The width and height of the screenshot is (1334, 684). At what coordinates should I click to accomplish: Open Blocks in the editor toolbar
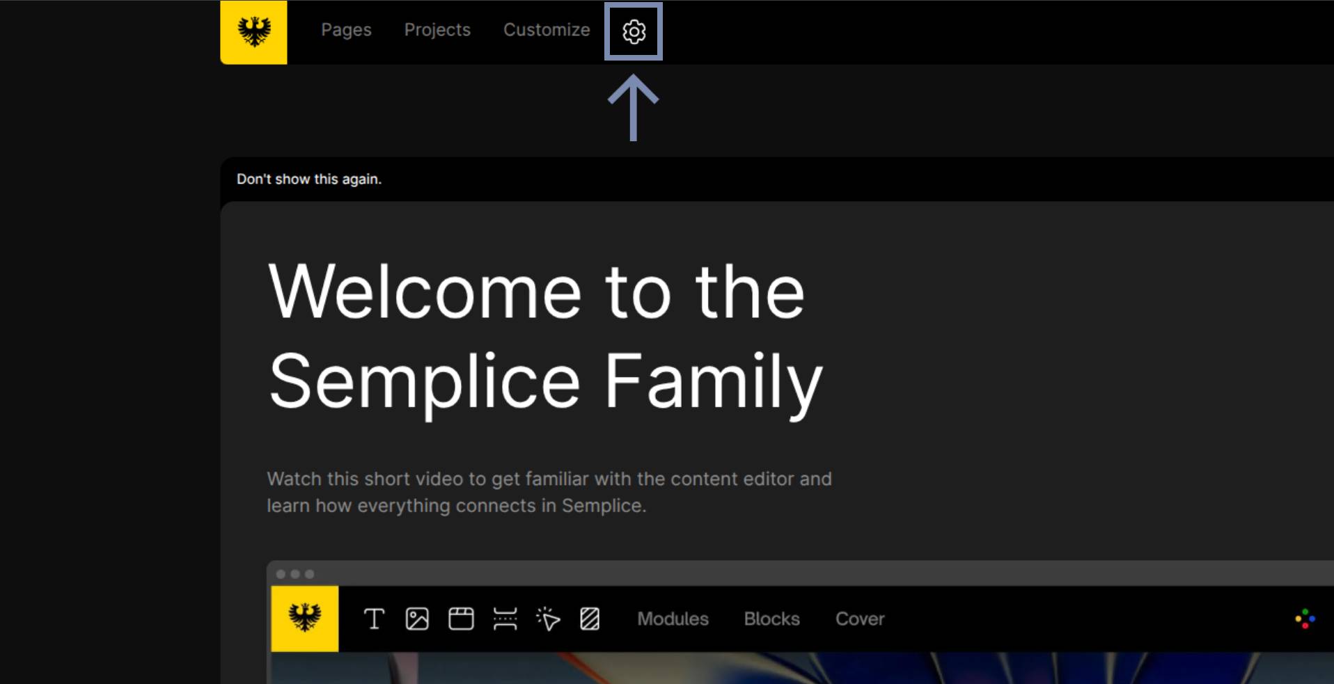point(771,619)
